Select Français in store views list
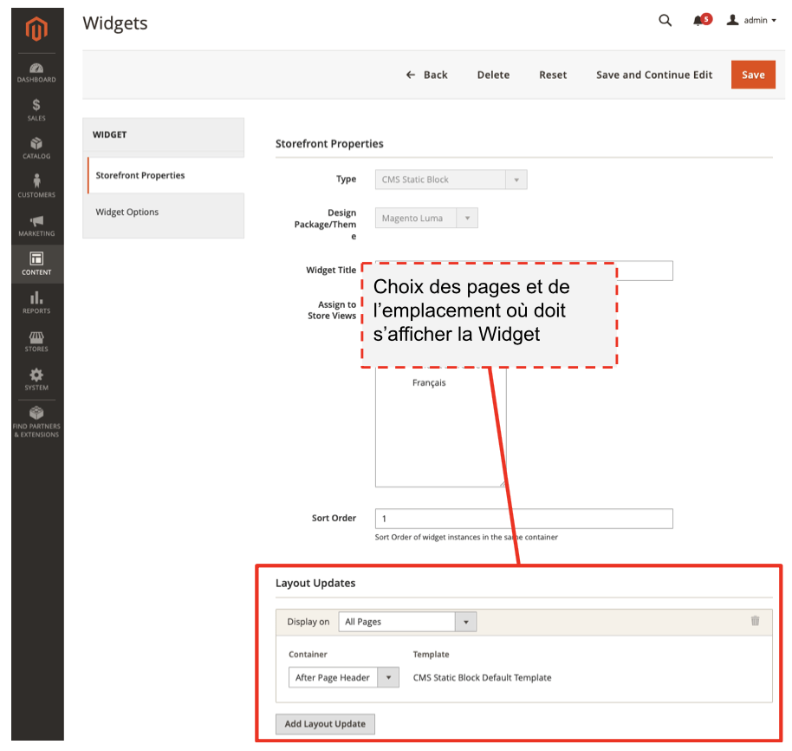The height and width of the screenshot is (751, 792). coord(429,382)
